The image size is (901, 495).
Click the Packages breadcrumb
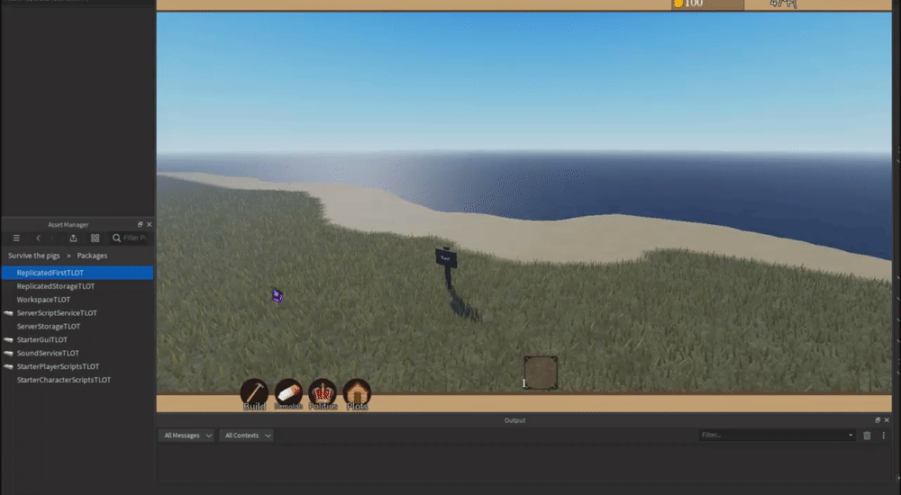pyautogui.click(x=92, y=256)
